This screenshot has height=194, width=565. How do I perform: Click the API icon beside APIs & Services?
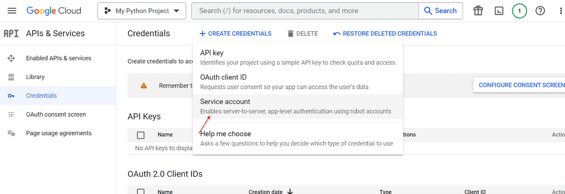(x=11, y=33)
